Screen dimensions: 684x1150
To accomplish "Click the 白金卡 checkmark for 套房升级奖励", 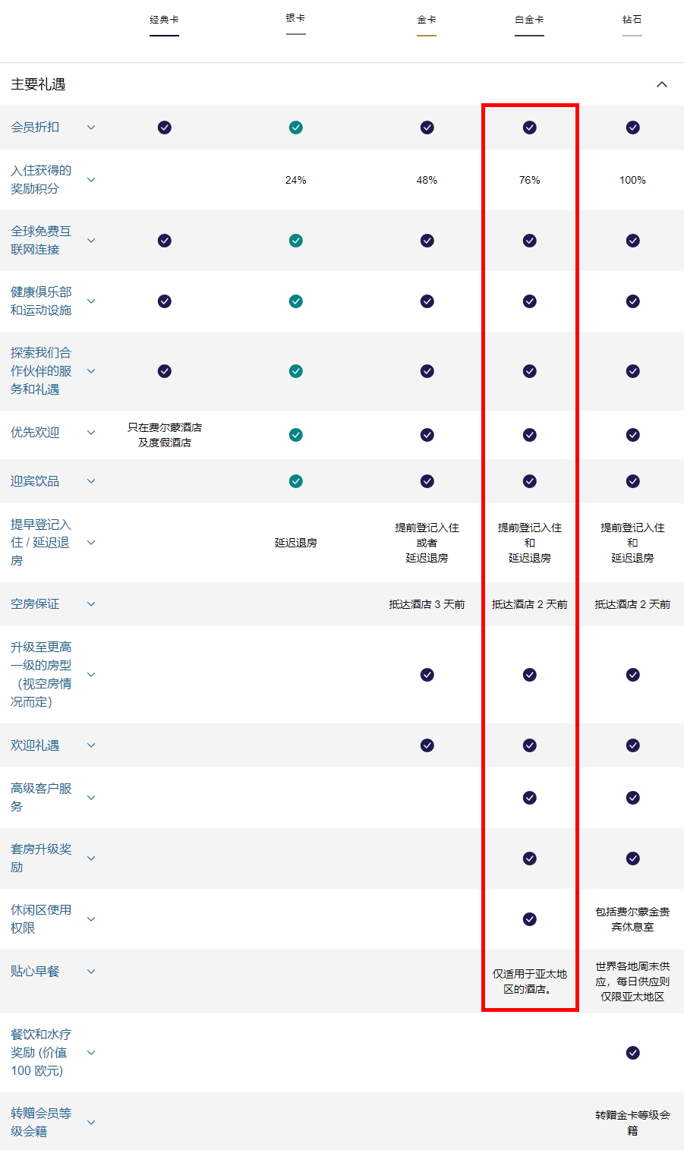I will click(529, 859).
